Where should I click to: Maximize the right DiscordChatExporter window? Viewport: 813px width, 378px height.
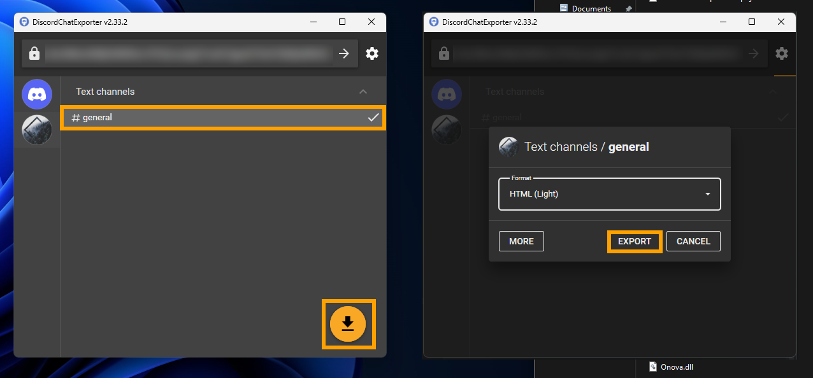pos(752,22)
